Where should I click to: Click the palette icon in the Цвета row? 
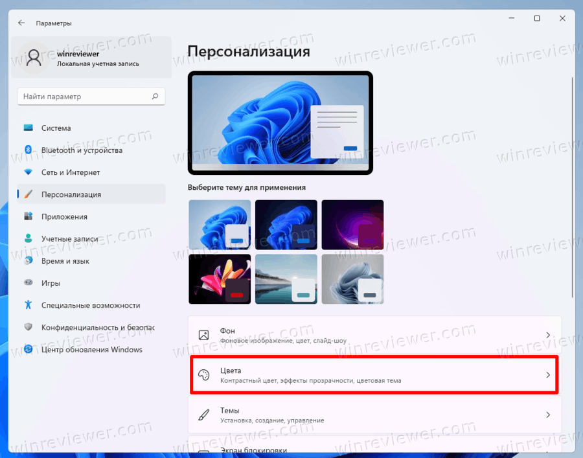204,374
